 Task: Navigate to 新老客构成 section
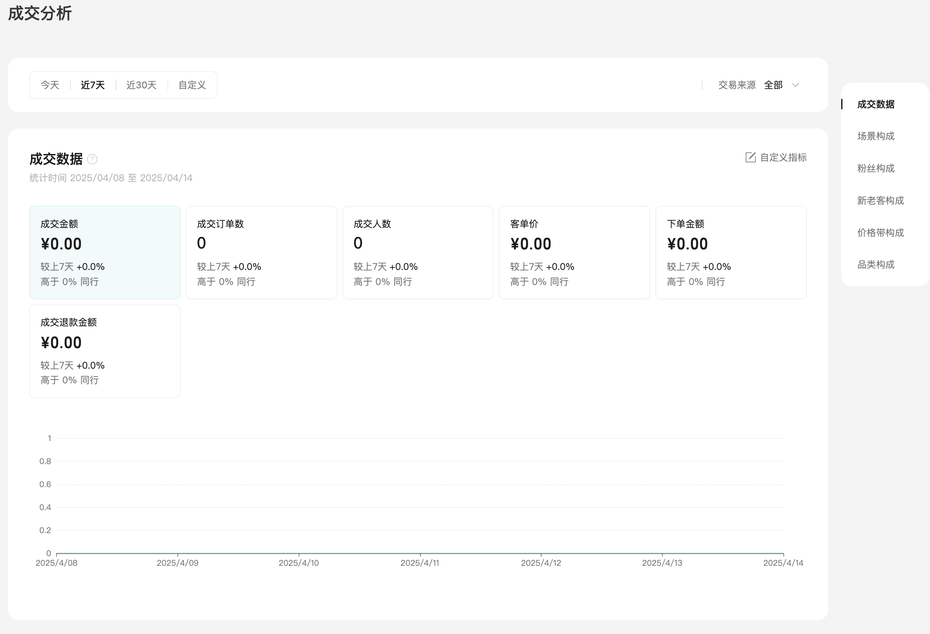(880, 200)
